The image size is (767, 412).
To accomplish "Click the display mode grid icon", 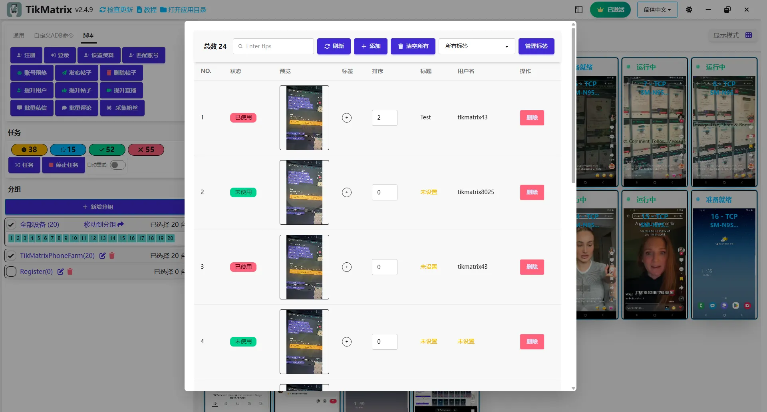I will [749, 35].
